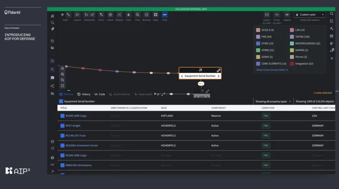Viewport: 339px width, 189px height.
Task: Click the TITLE column header
Action: click(x=63, y=108)
